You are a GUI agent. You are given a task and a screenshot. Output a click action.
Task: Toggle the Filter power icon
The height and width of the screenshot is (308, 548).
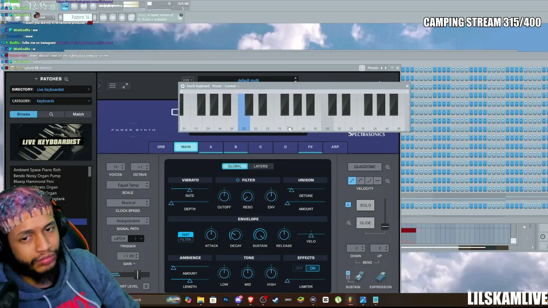point(238,180)
